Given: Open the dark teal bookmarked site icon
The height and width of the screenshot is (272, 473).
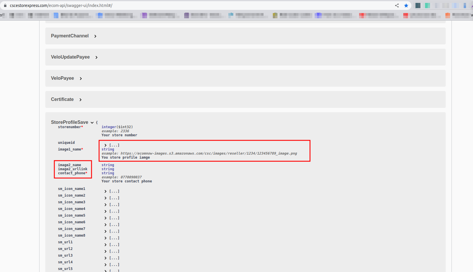Looking at the screenshot, I should pos(418,5).
